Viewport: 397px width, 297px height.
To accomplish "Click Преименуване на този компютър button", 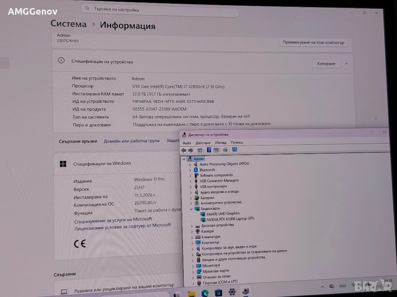I will [x=313, y=43].
